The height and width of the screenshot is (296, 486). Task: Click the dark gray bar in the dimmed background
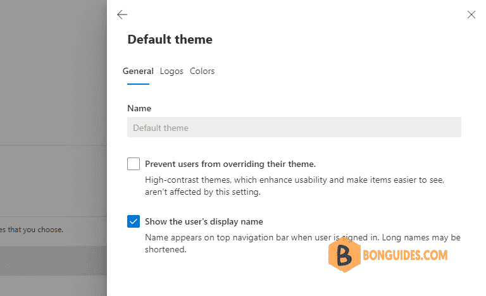click(x=53, y=261)
